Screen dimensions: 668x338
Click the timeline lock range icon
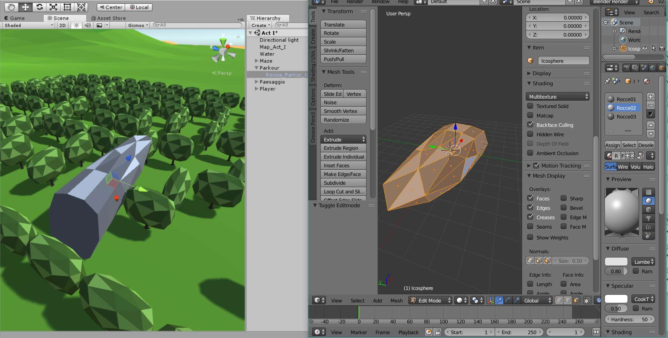[x=438, y=332]
